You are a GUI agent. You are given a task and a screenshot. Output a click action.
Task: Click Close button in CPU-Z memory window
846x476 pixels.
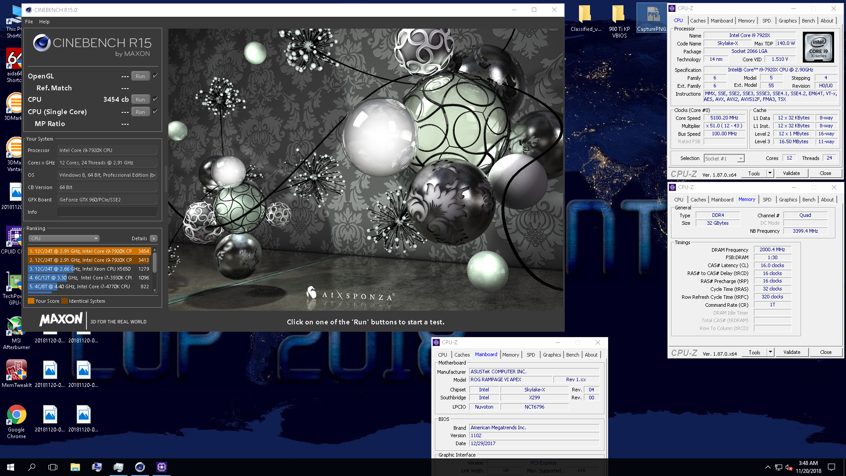click(826, 352)
